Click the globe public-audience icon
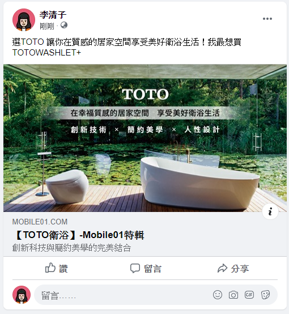The height and width of the screenshot is (314, 289). [64, 26]
